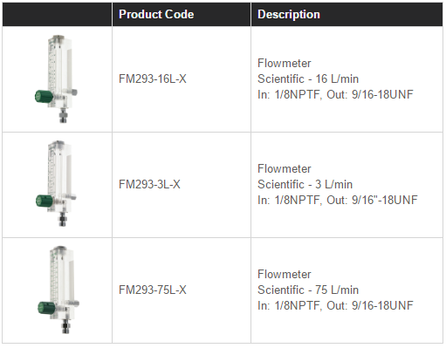Click product code FM293-3L-X
Screen dimensions: 446x348
click(149, 184)
